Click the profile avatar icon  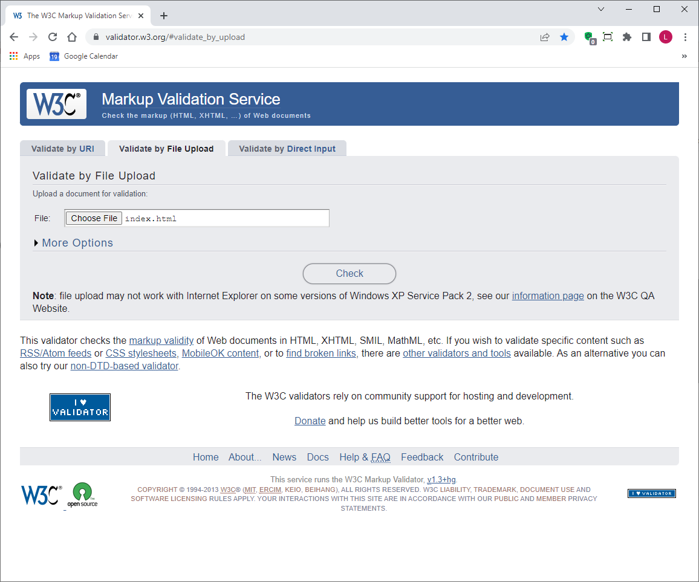tap(665, 37)
